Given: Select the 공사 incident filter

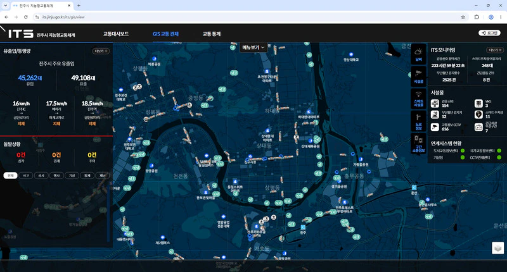Looking at the screenshot, I should point(41,175).
